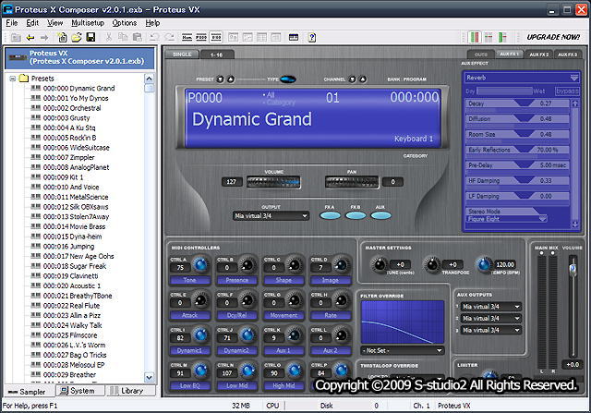Toggle the FX B send button
The image size is (591, 413).
pyautogui.click(x=356, y=216)
